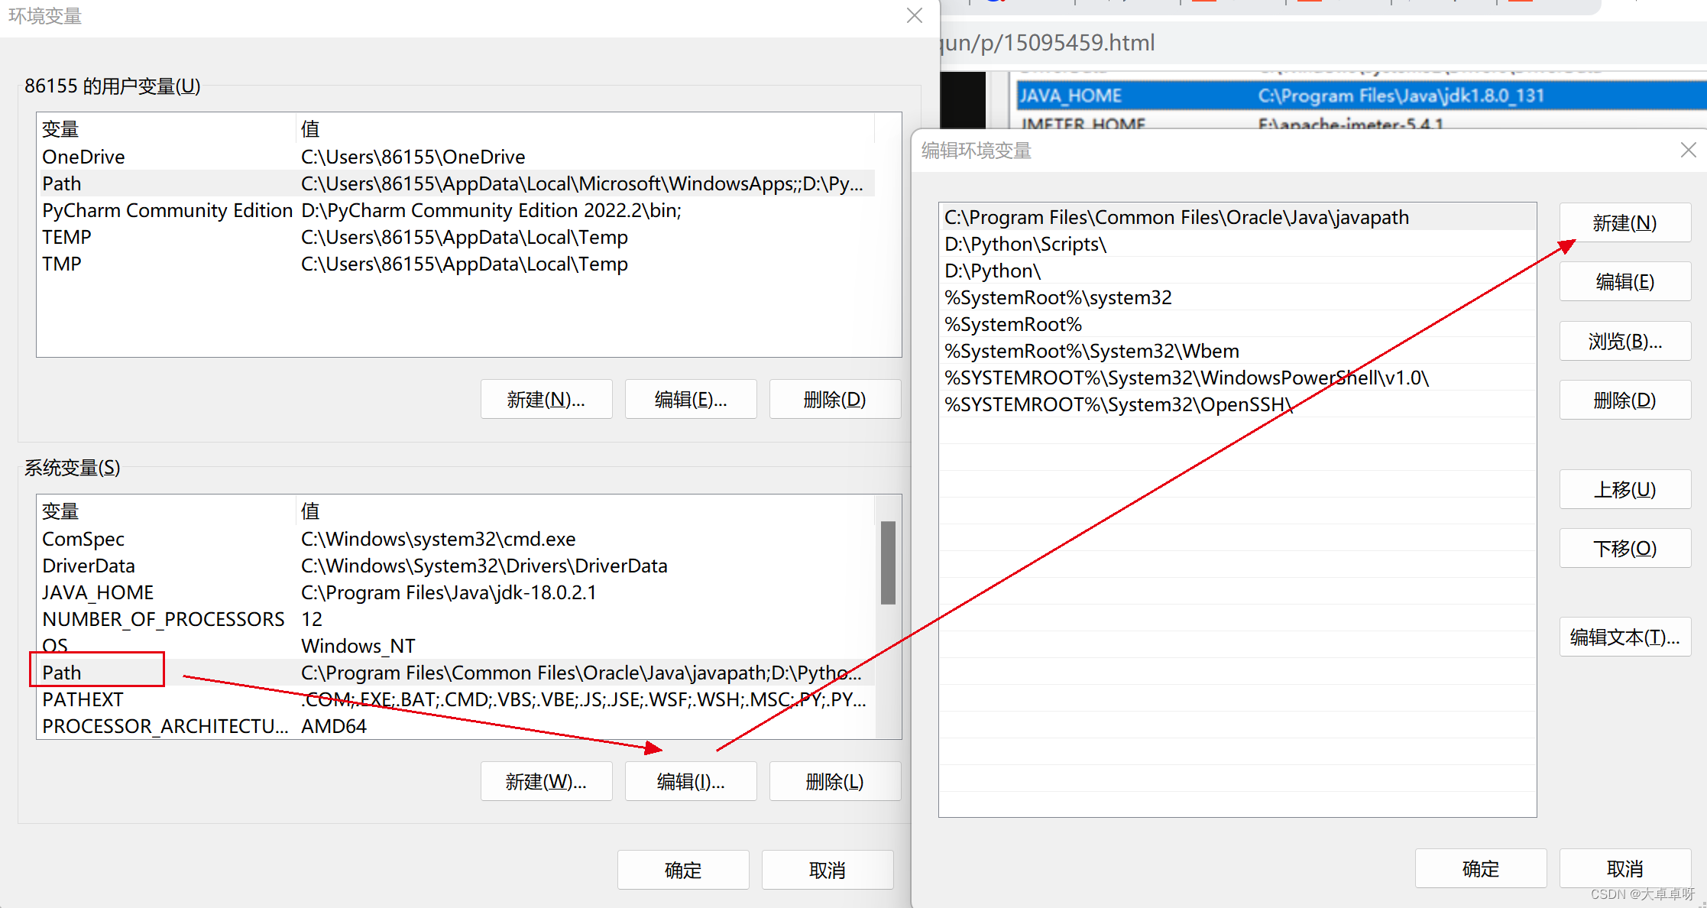Click 编辑(I)... for system variables

pyautogui.click(x=691, y=782)
